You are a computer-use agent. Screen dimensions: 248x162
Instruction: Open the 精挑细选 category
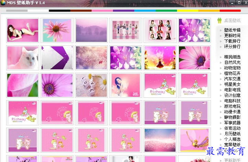232,57
